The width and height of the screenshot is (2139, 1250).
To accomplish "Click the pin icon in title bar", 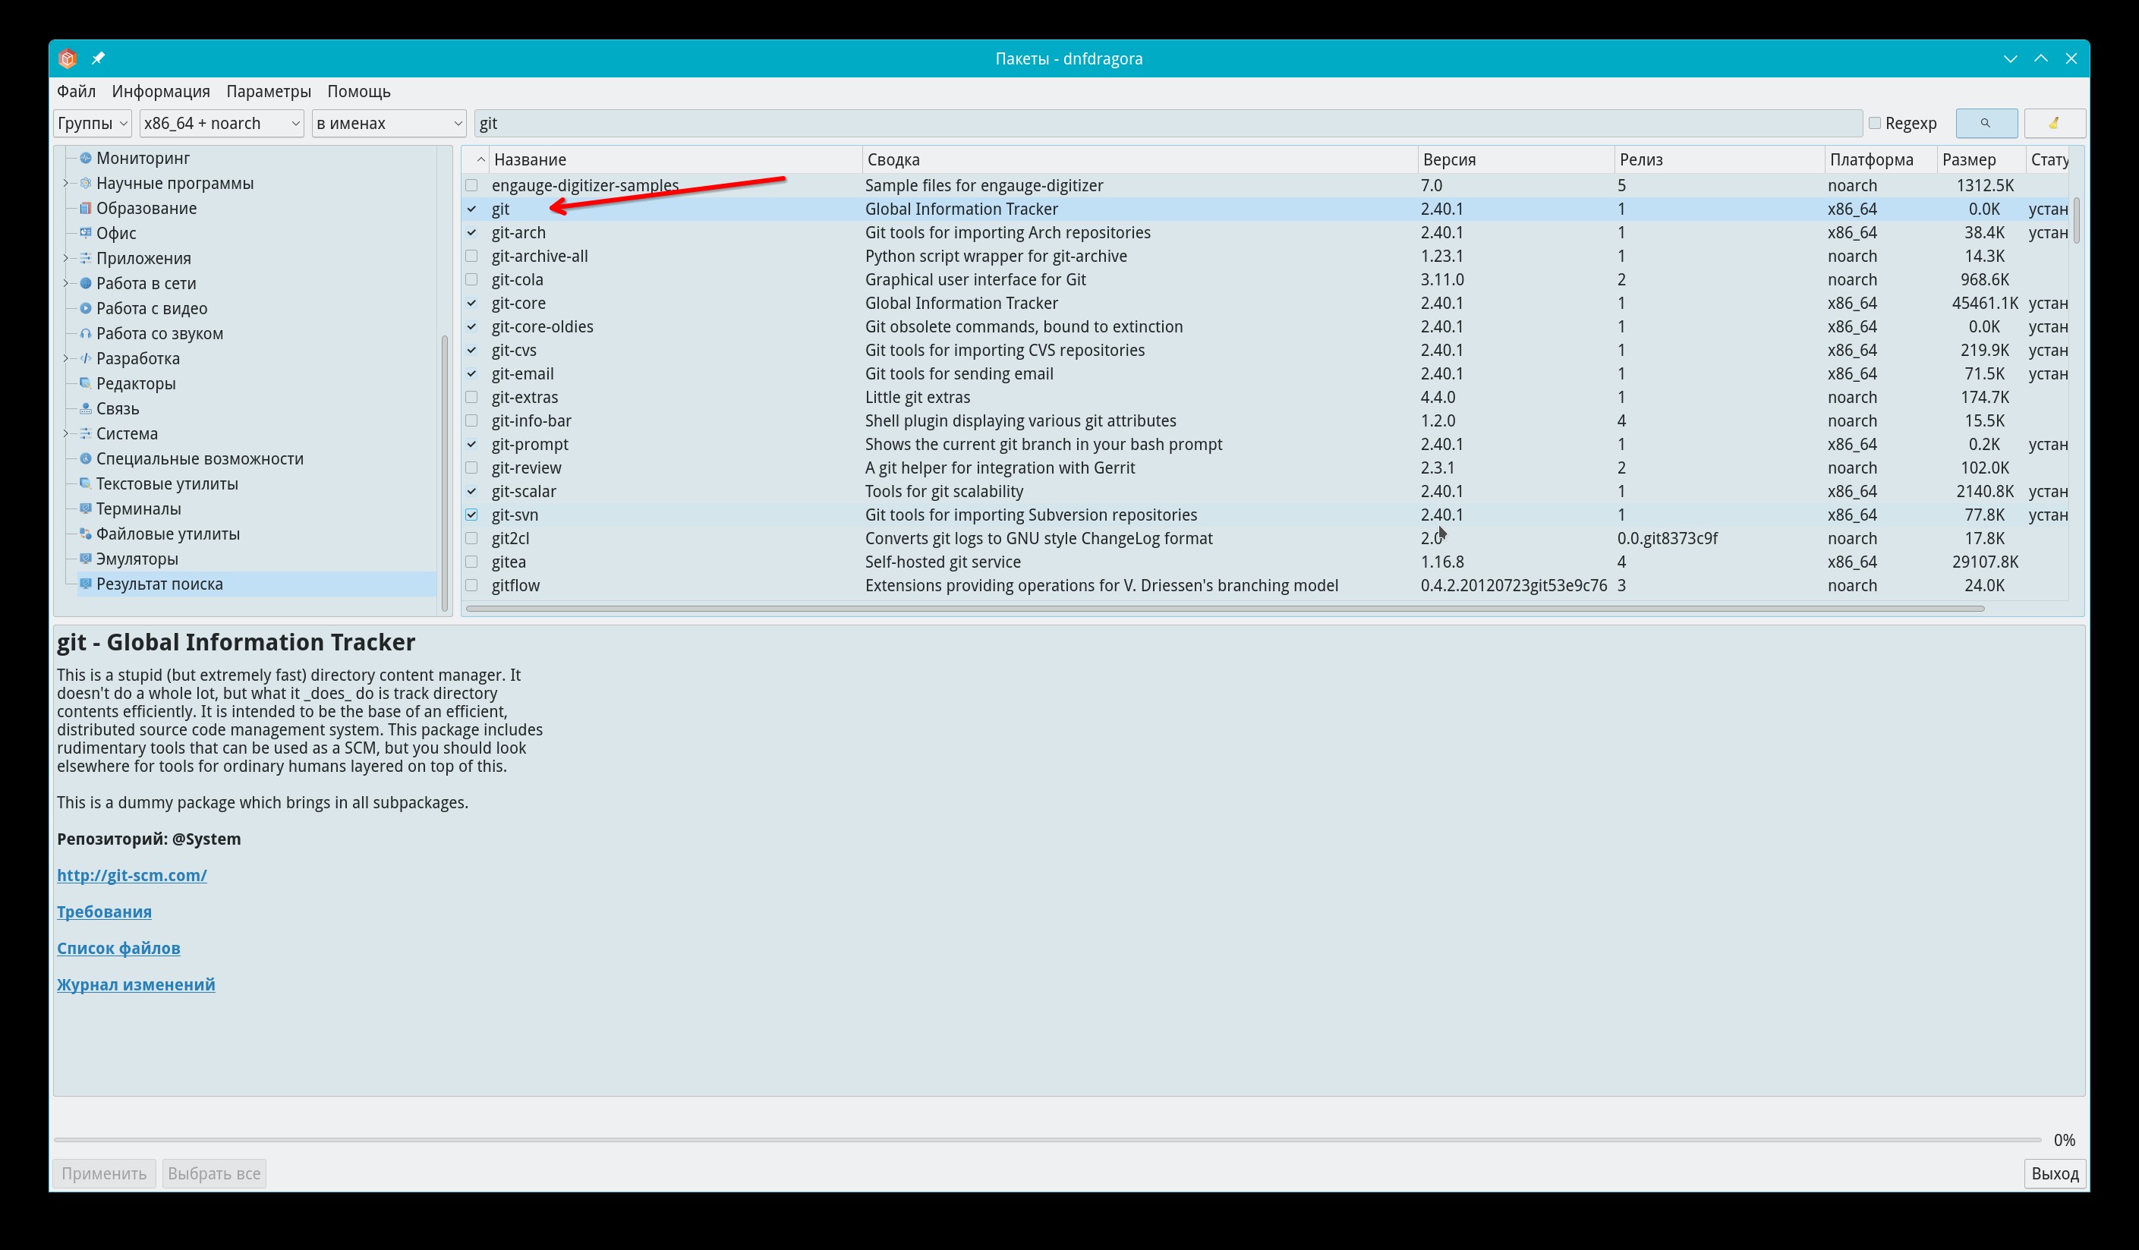I will tap(99, 58).
